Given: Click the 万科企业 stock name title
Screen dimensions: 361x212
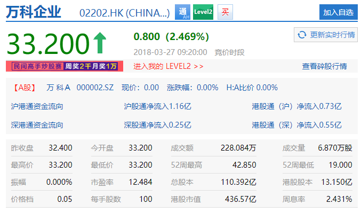Looking at the screenshot, I should pyautogui.click(x=34, y=12).
